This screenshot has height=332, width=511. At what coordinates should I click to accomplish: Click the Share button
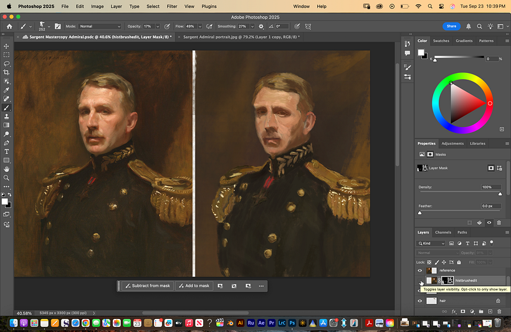click(x=451, y=26)
